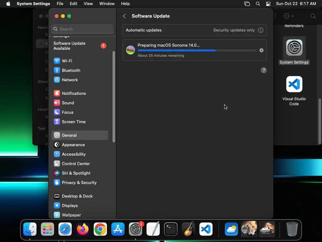Screen dimensions: 322x242
Task: Click the Finder window vertical scrollbar
Action: 319,121
